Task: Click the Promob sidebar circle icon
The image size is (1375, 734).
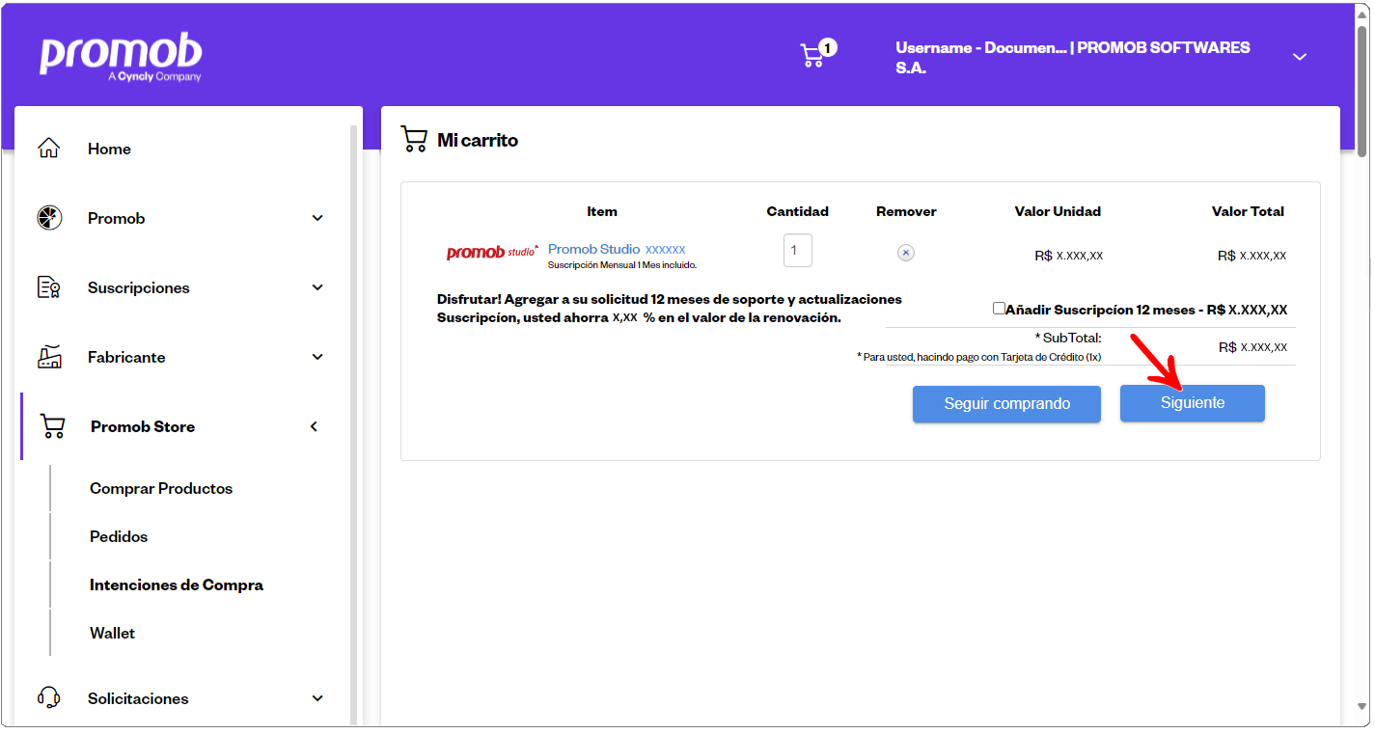Action: [x=48, y=218]
